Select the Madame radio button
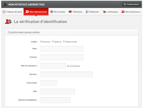Viewport: 143px width, 108px height. click(53, 42)
